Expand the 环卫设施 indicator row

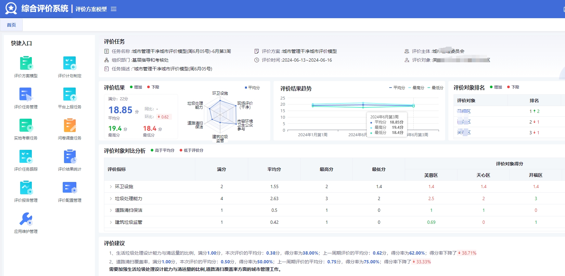(111, 186)
